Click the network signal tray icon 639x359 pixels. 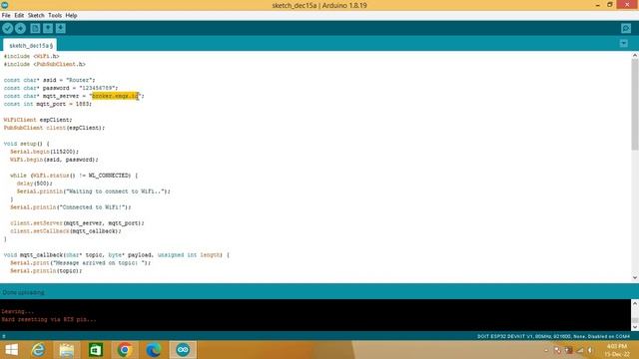[x=580, y=350]
